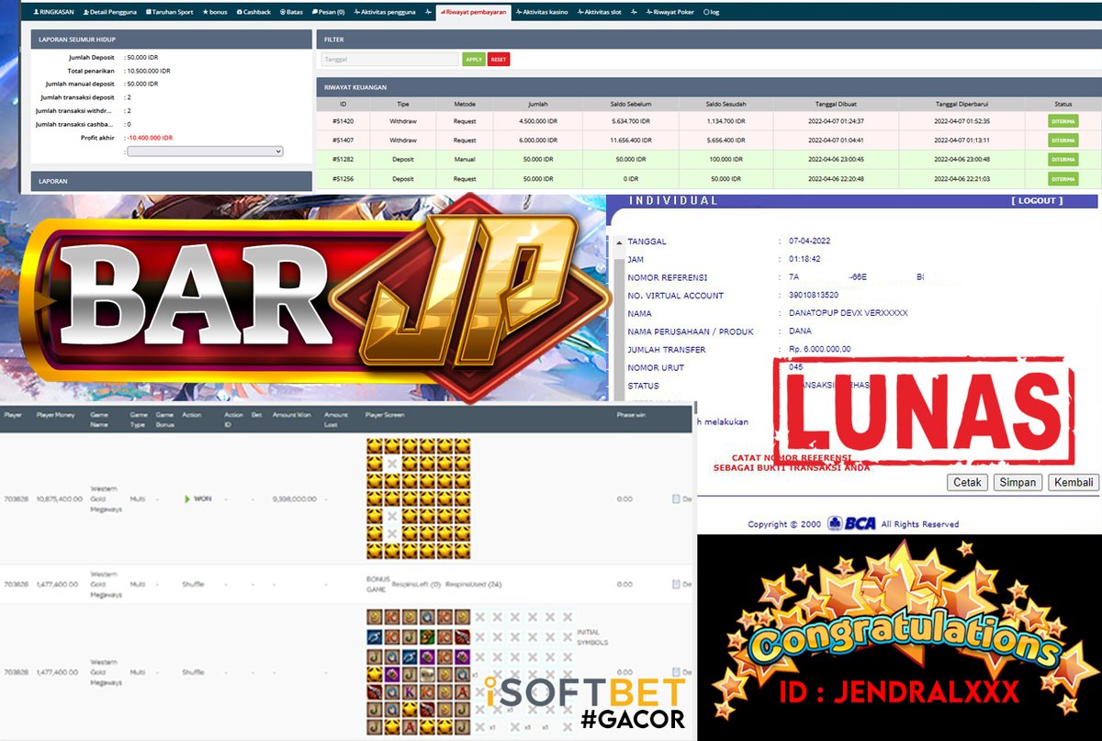Click the Tanggal Dibuat column header
This screenshot has width=1102, height=741.
point(836,104)
